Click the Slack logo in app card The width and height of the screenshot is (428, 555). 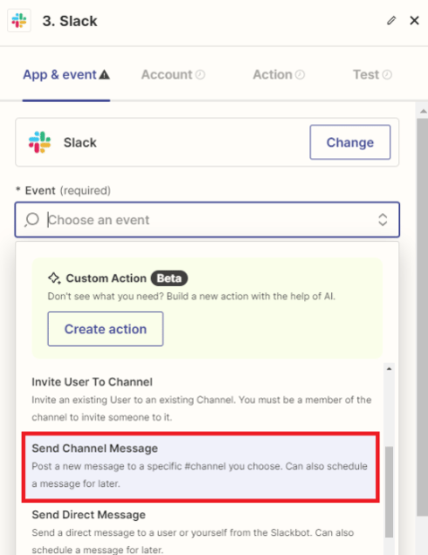[39, 142]
